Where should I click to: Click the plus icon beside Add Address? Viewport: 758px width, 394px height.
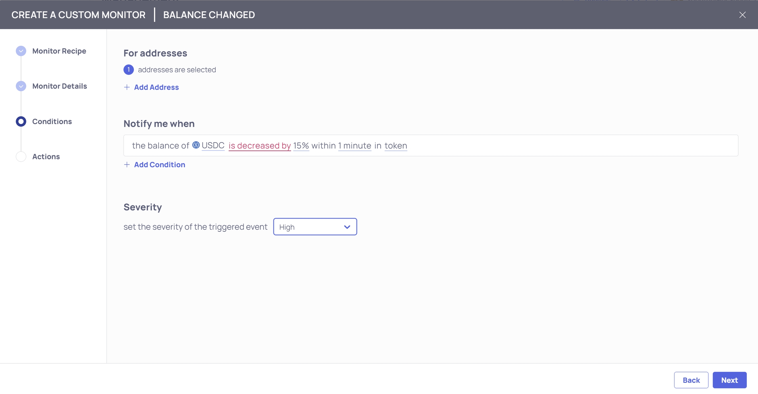(x=127, y=87)
